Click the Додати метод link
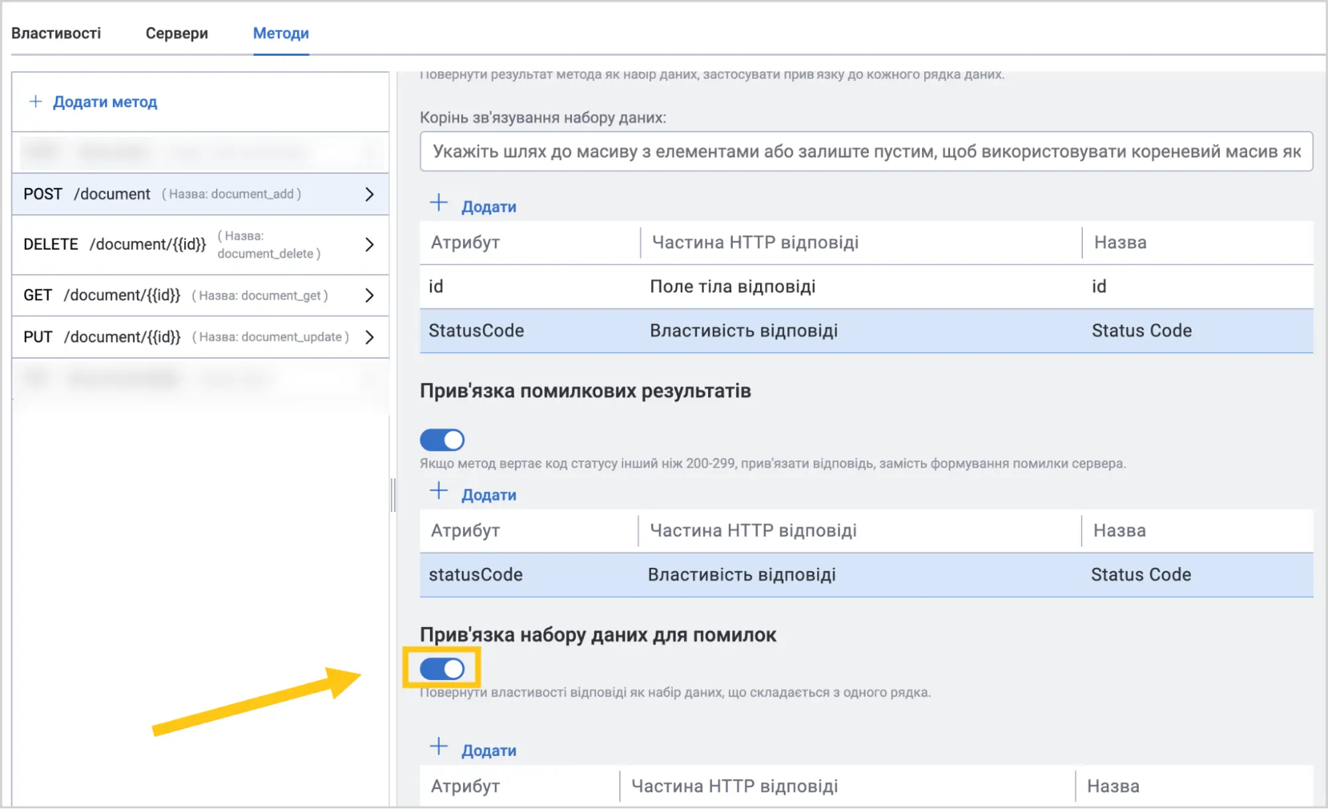 [x=105, y=102]
